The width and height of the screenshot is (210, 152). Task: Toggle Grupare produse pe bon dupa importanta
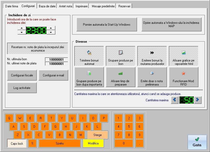(x=89, y=77)
